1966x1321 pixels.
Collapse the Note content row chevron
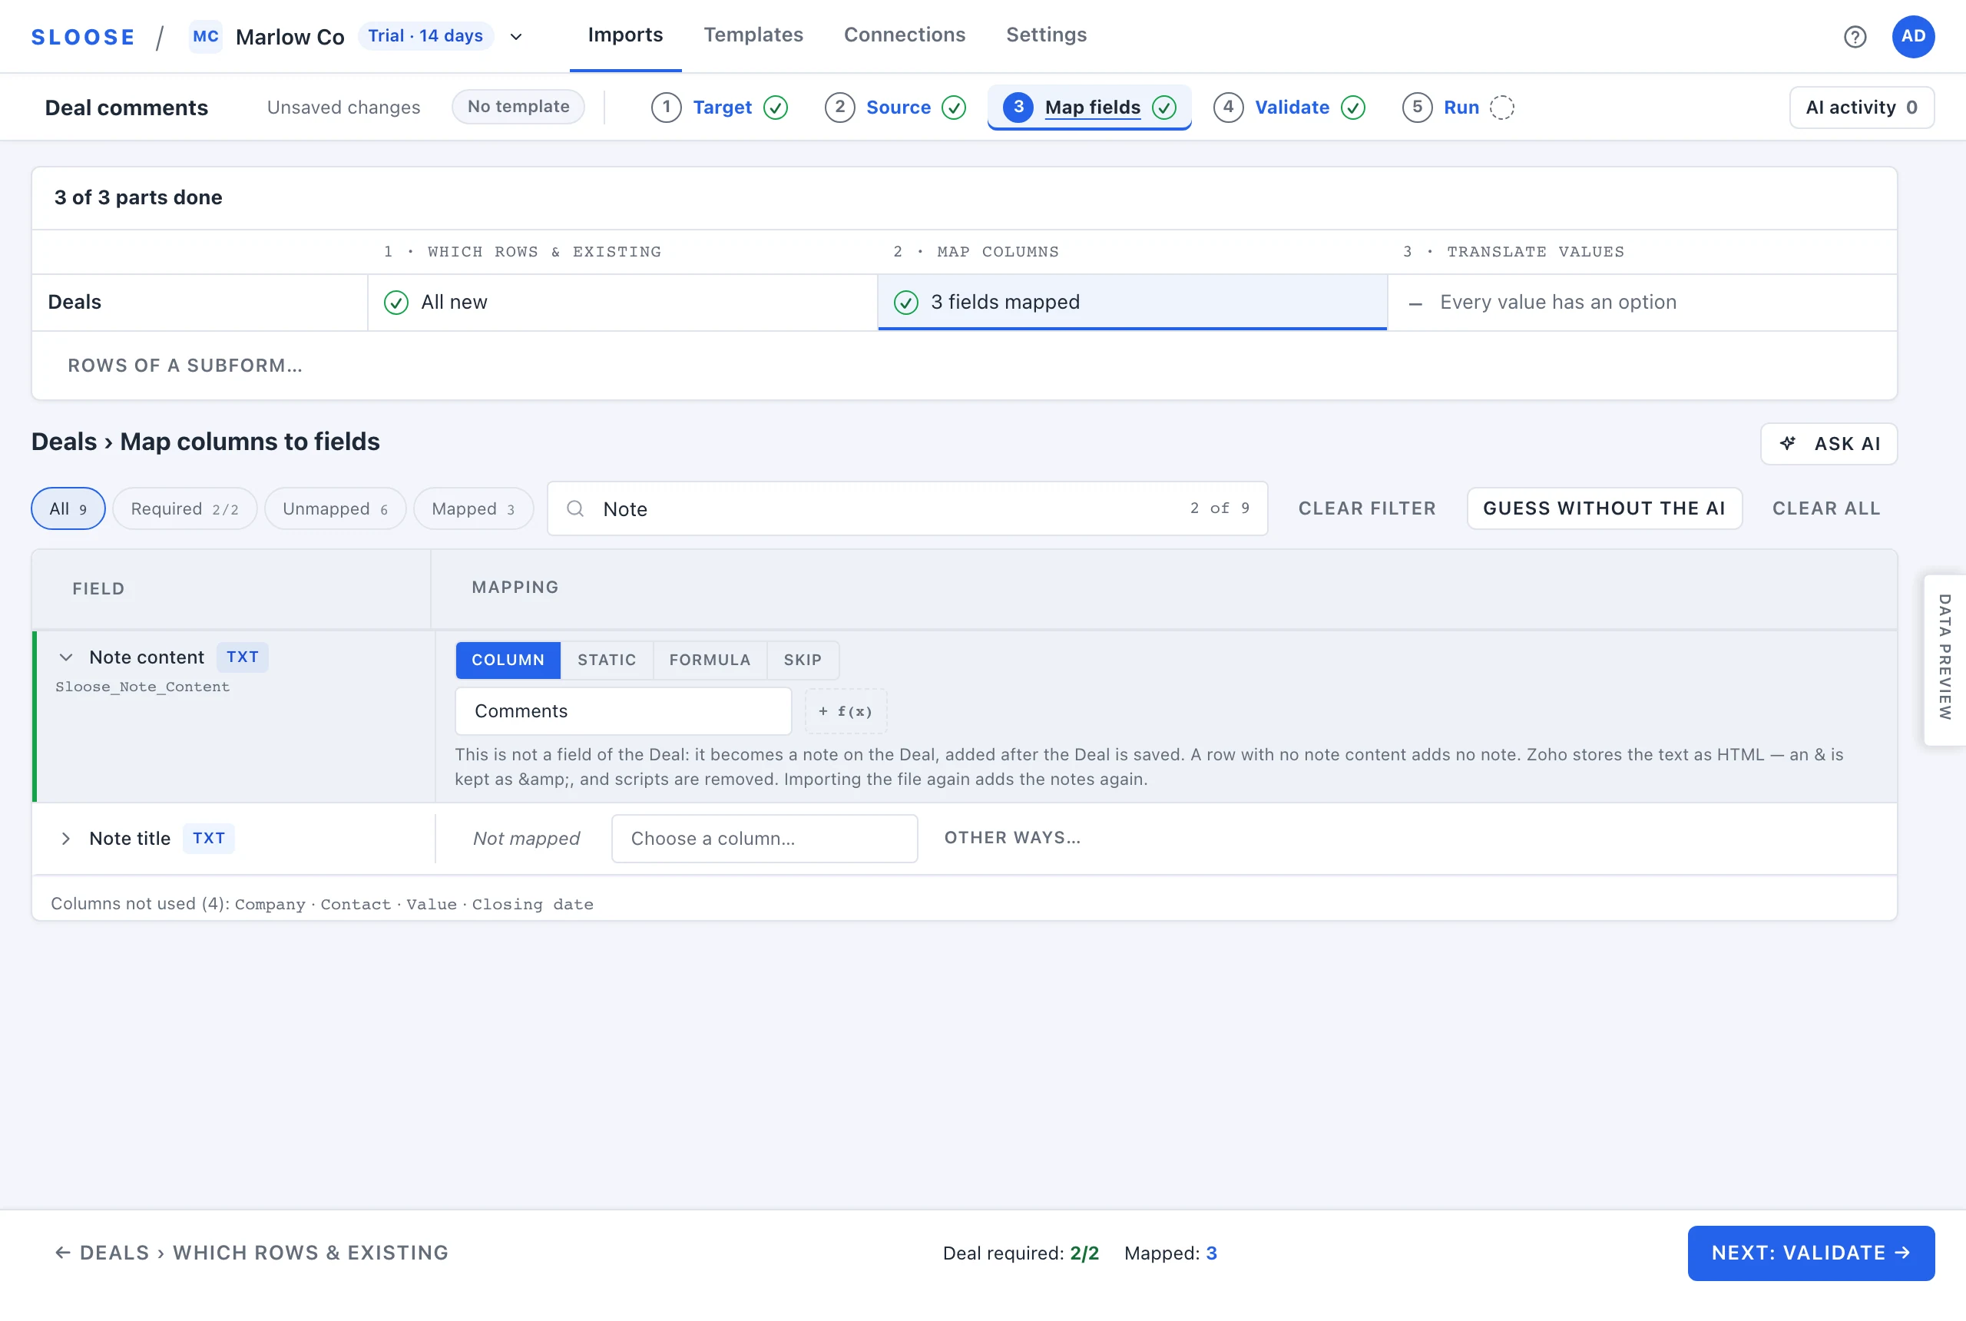[66, 657]
